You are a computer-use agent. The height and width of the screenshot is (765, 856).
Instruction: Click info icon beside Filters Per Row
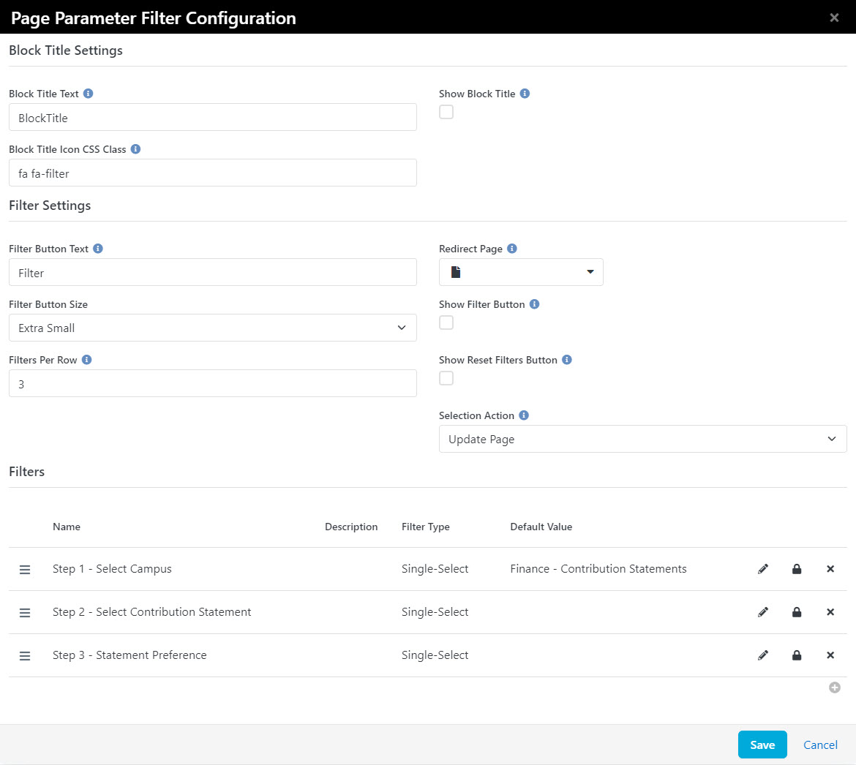coord(86,360)
